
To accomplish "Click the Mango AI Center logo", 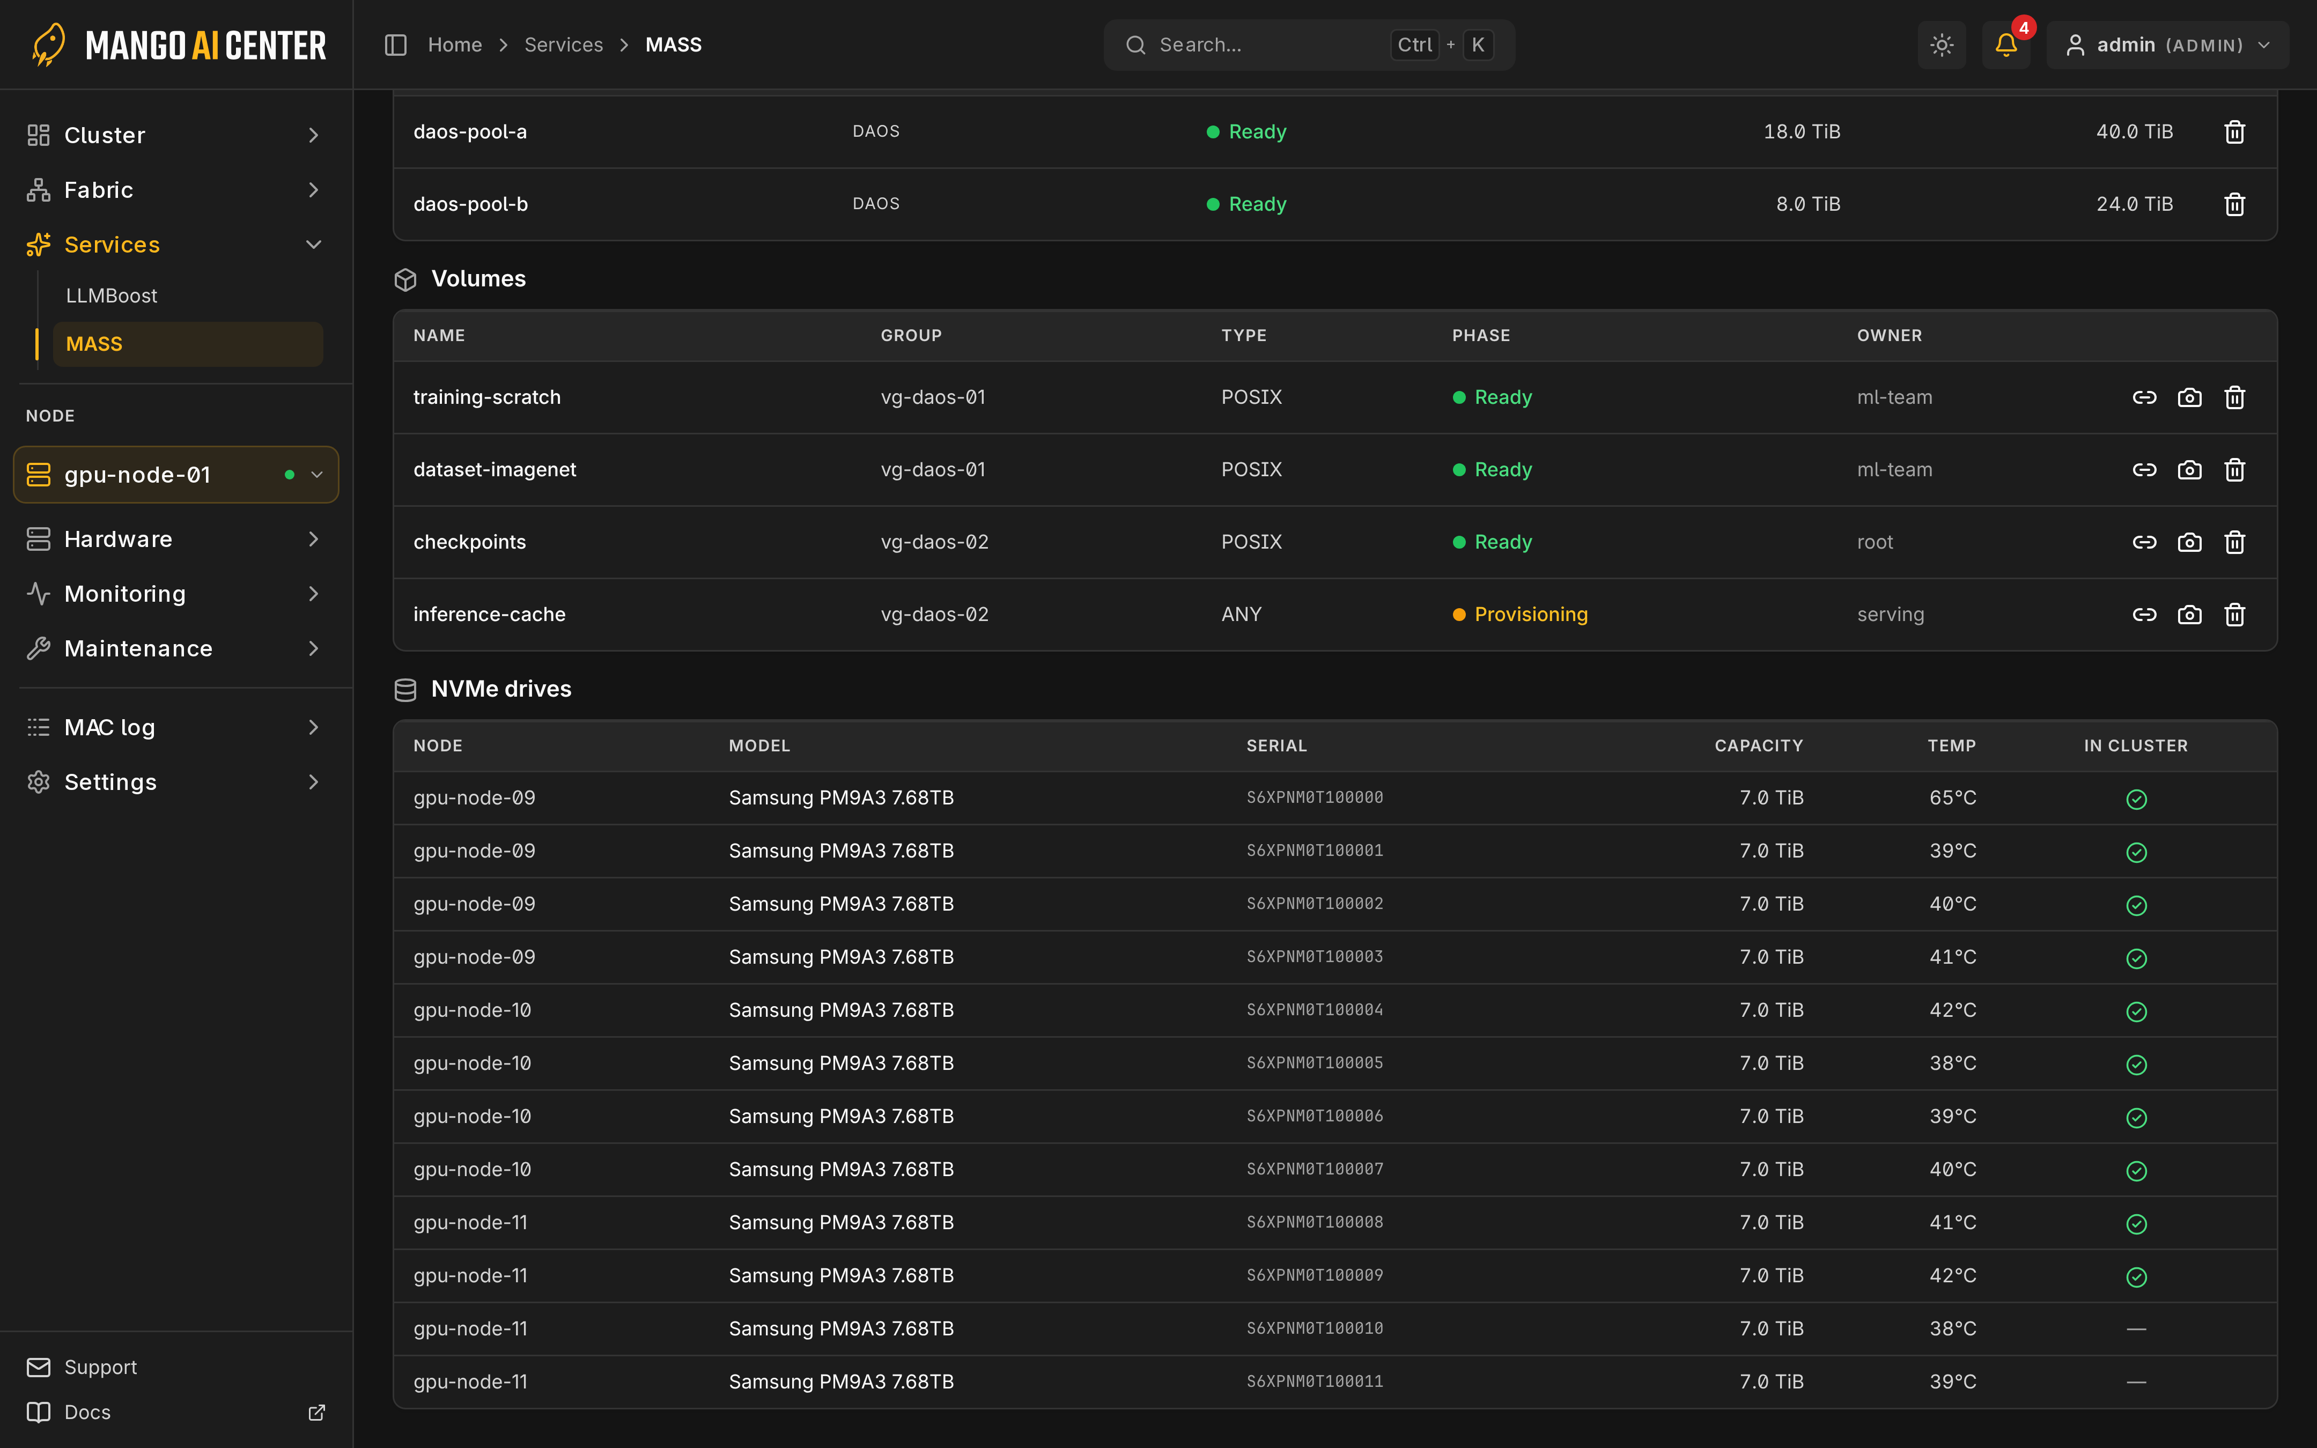I will pos(178,45).
